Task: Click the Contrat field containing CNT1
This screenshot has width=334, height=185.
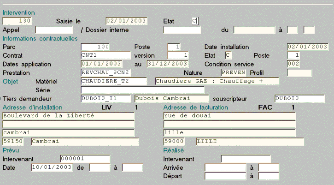Action: (105, 55)
